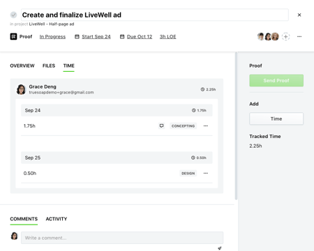The image size is (314, 251).
Task: Switch to the Overview tab
Action: pyautogui.click(x=22, y=66)
